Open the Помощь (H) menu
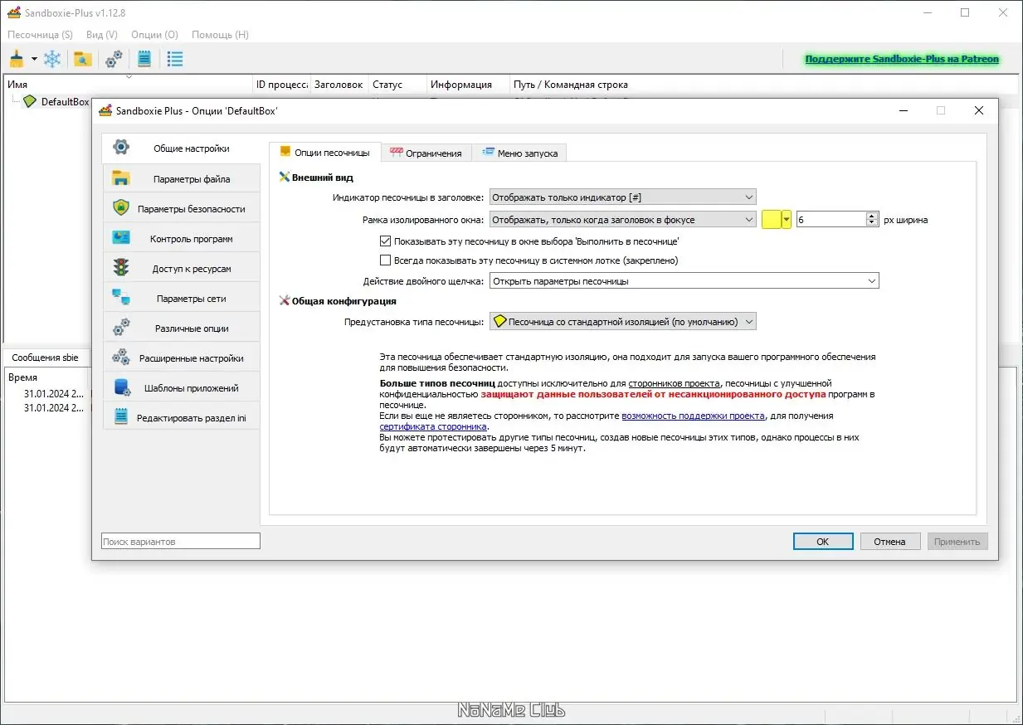This screenshot has height=725, width=1023. (220, 35)
